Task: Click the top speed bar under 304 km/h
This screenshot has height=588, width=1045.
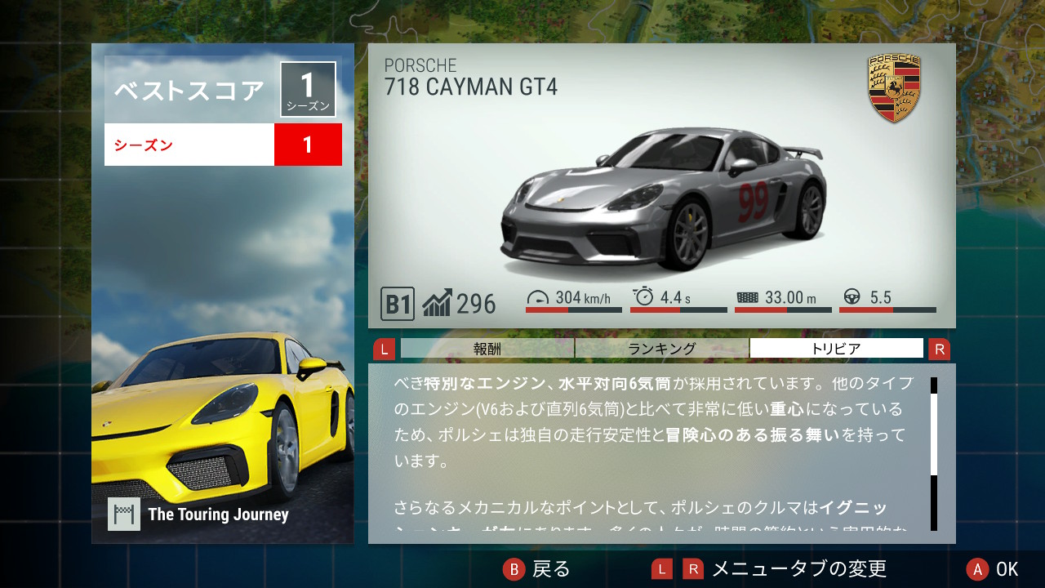Action: (x=574, y=310)
